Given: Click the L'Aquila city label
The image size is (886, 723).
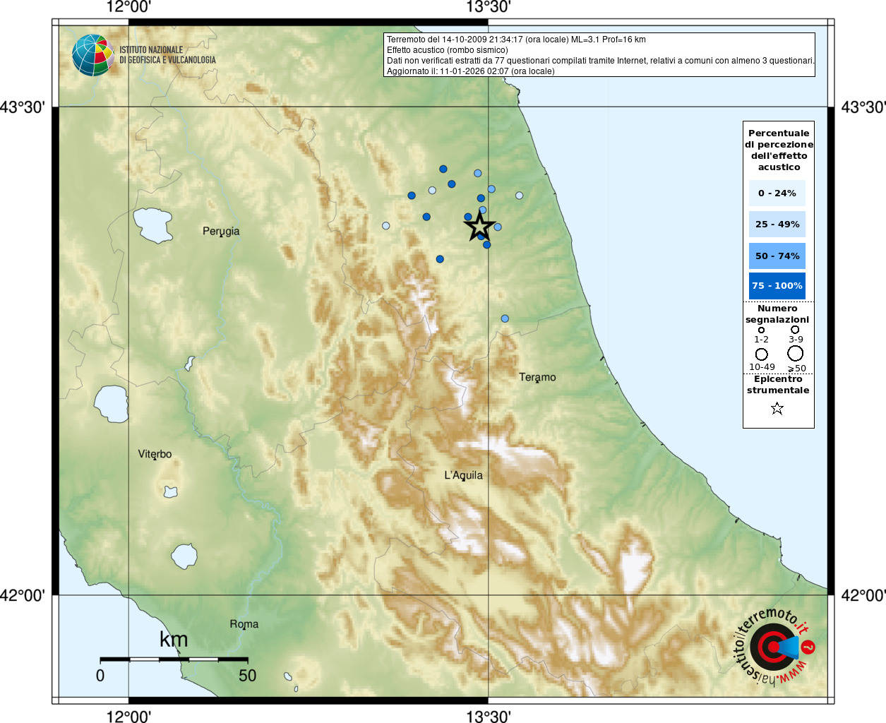Looking at the screenshot, I should click(463, 475).
